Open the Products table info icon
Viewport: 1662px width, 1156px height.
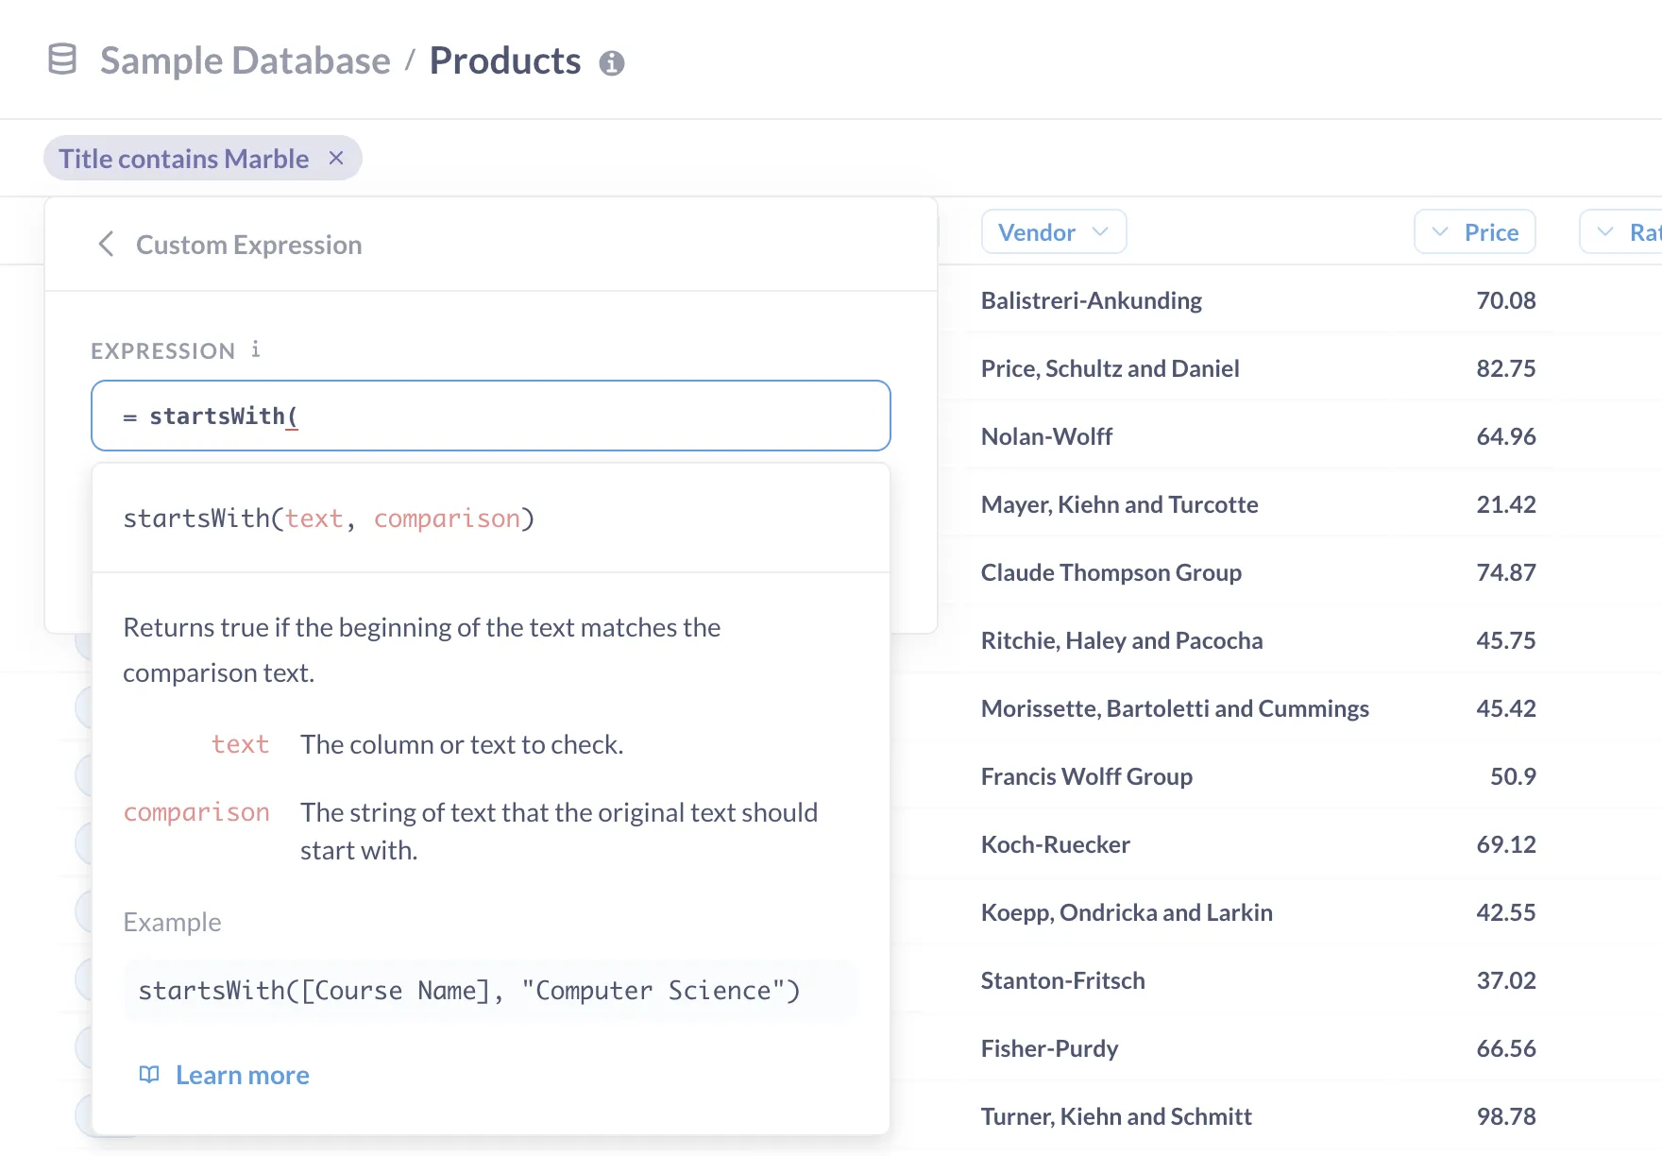coord(612,63)
